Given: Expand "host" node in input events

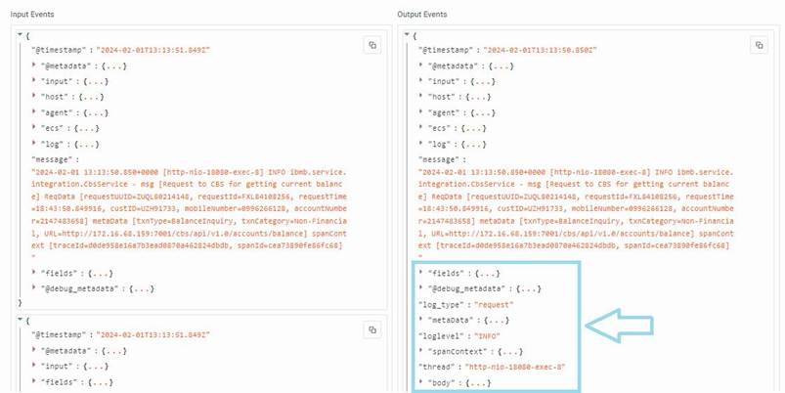Looking at the screenshot, I should pos(35,96).
